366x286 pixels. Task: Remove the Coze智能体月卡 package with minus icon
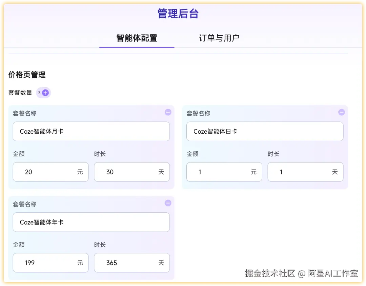[x=168, y=112]
